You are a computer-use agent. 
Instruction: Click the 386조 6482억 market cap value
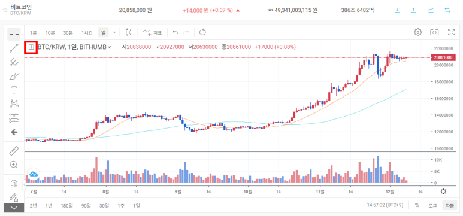(358, 10)
